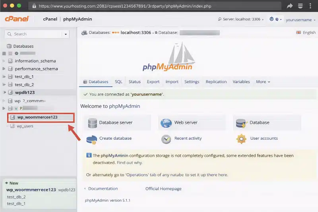
Task: Click the Databases cylinder icon in sidebar
Action: click(9, 46)
